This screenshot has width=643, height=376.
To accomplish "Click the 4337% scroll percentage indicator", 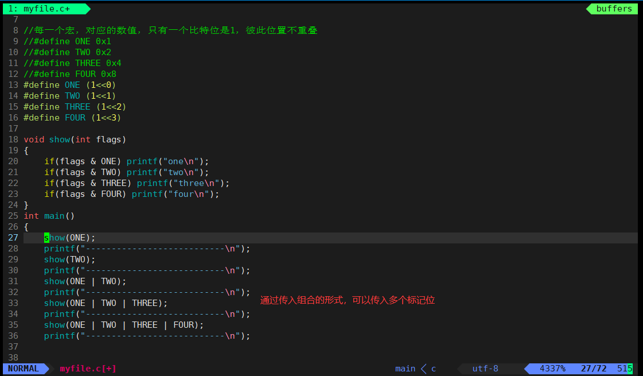I will coord(551,369).
